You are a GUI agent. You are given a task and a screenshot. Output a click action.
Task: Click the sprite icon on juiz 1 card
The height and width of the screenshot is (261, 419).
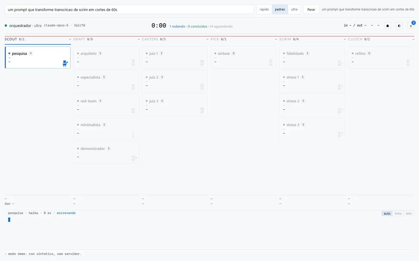point(202,63)
